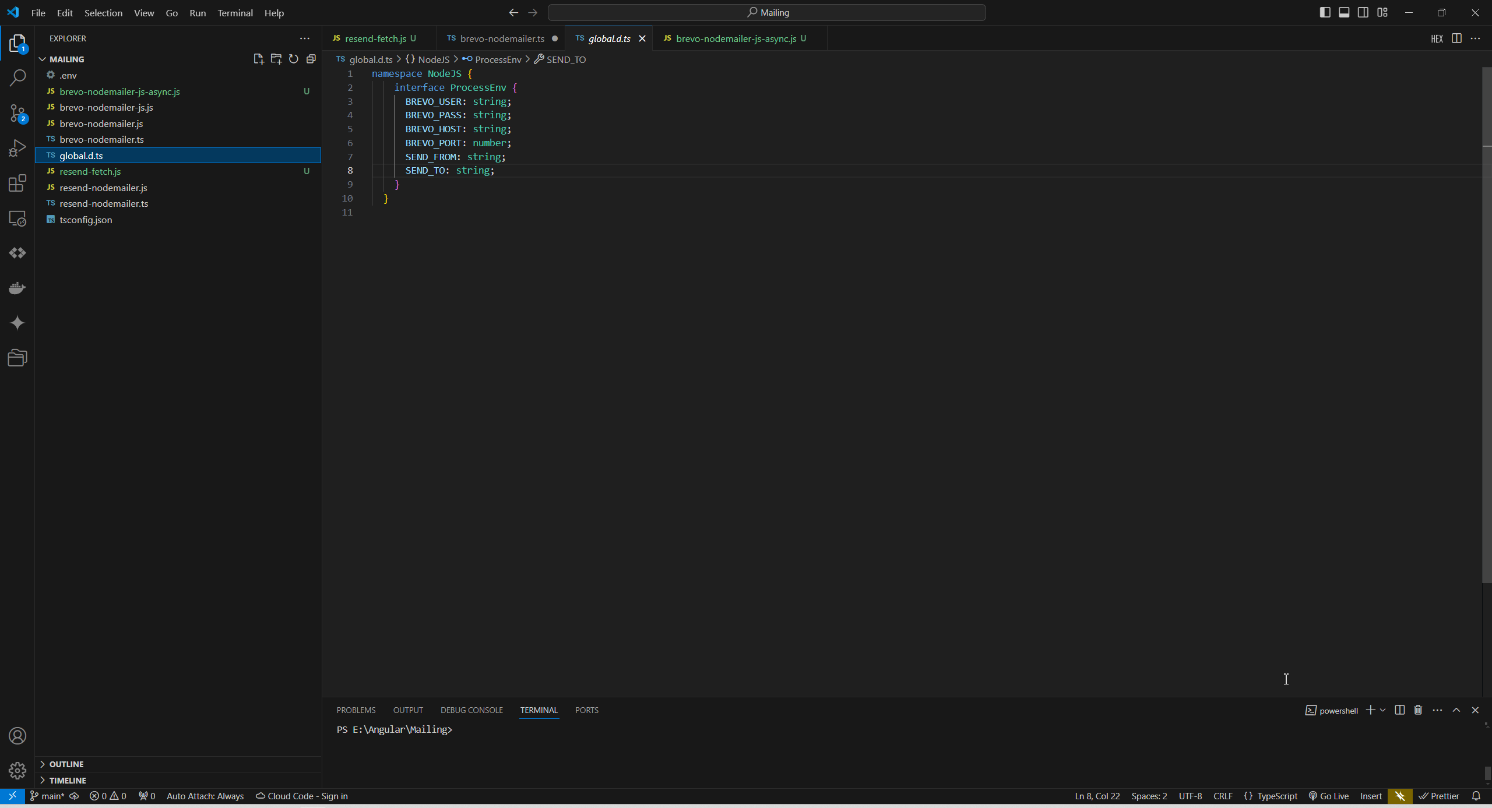Click the Mailing command center search box

point(767,12)
